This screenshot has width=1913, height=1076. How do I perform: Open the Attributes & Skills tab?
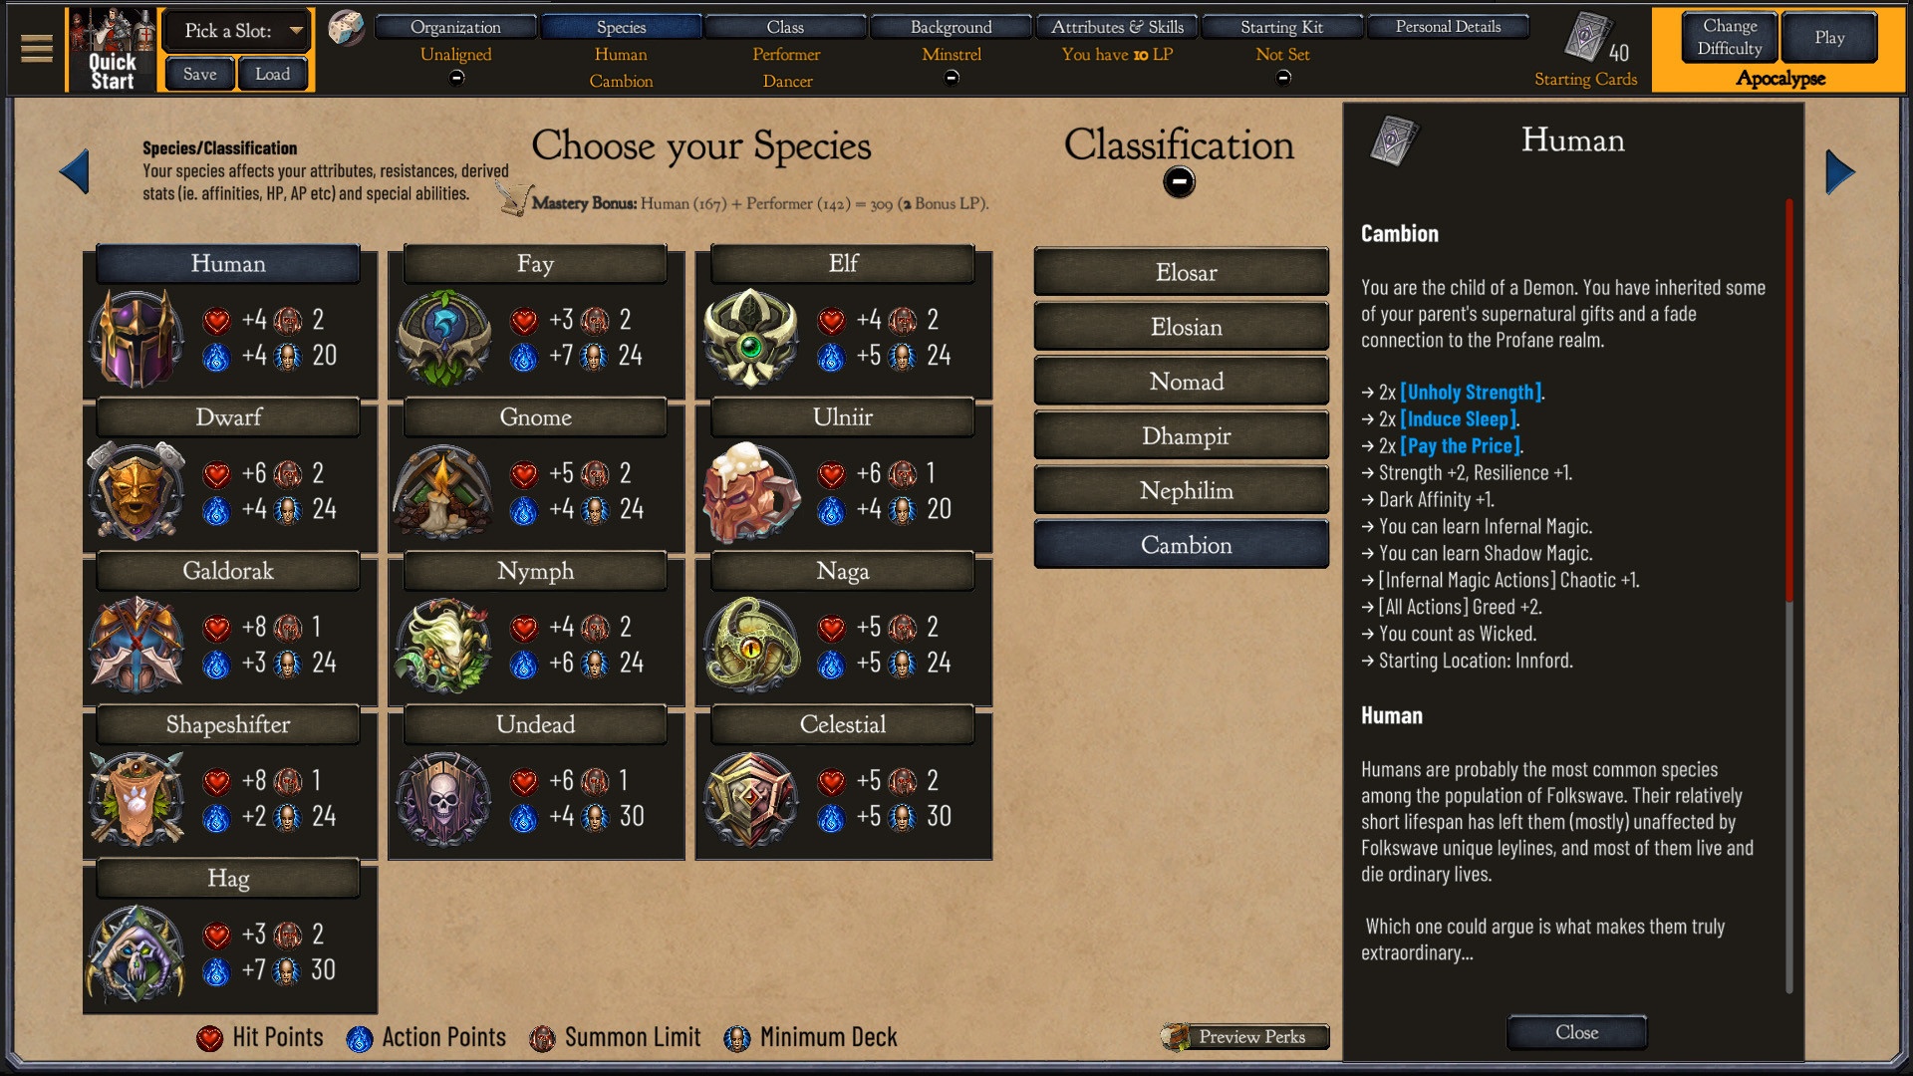1117,27
